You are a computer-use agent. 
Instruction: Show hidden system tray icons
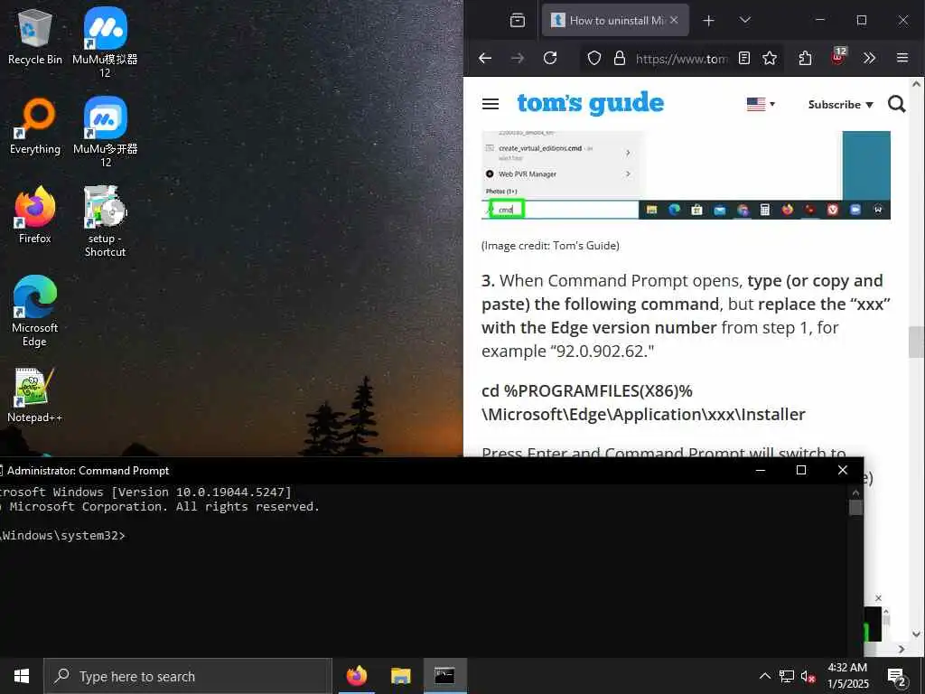pos(764,676)
